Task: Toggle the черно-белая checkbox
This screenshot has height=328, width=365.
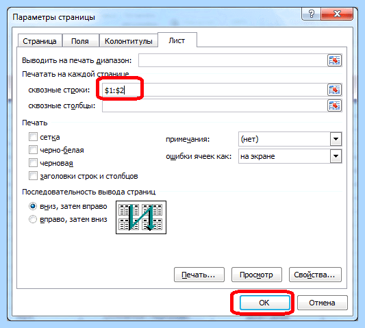Action: pyautogui.click(x=33, y=150)
